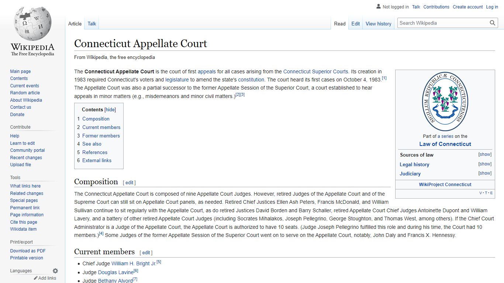
Task: Open Contributions in the header
Action: tap(436, 7)
